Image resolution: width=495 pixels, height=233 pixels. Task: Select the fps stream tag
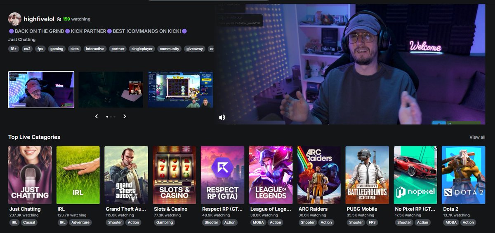(40, 49)
